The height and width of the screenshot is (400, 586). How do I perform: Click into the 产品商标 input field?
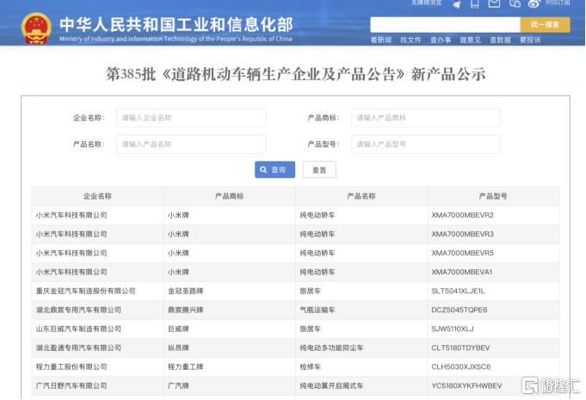pos(425,118)
